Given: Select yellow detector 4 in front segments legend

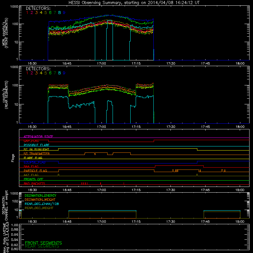Looking at the screenshot, I should coord(41,13).
